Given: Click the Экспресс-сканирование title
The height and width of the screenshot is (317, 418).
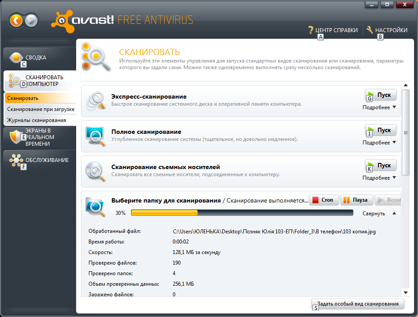Looking at the screenshot, I should [x=149, y=96].
